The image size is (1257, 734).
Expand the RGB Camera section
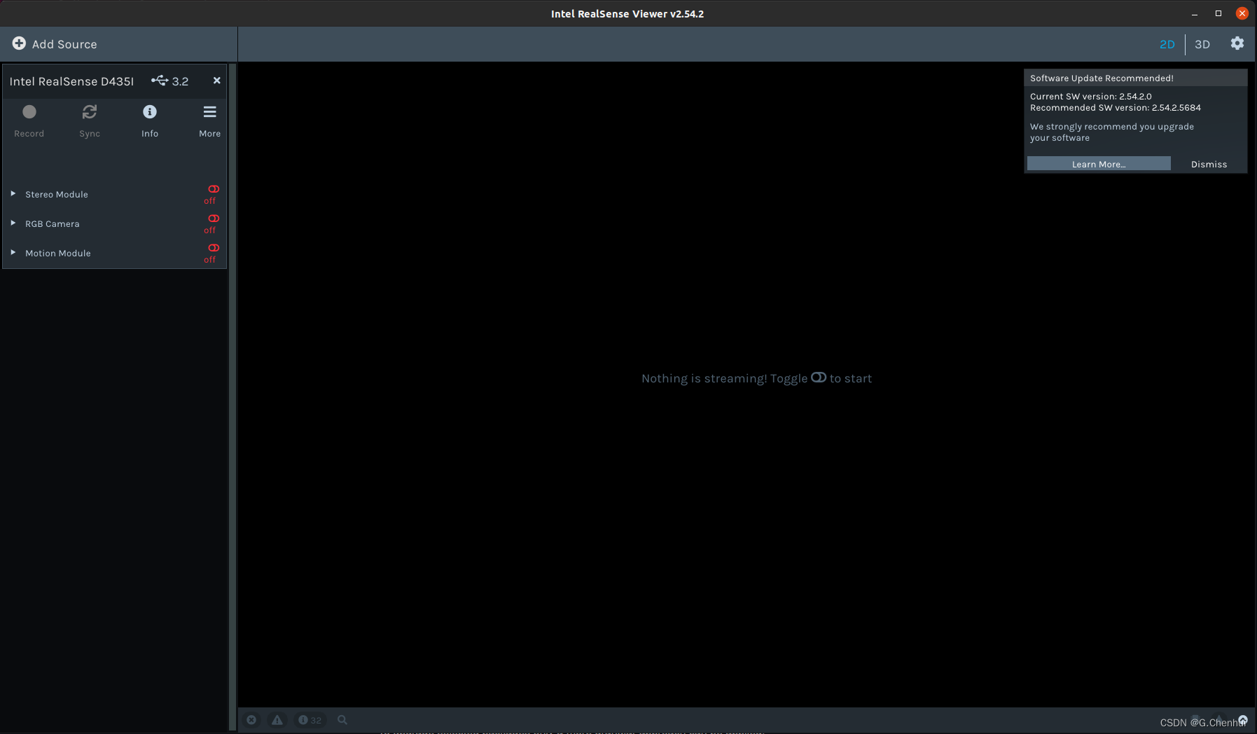(x=13, y=223)
